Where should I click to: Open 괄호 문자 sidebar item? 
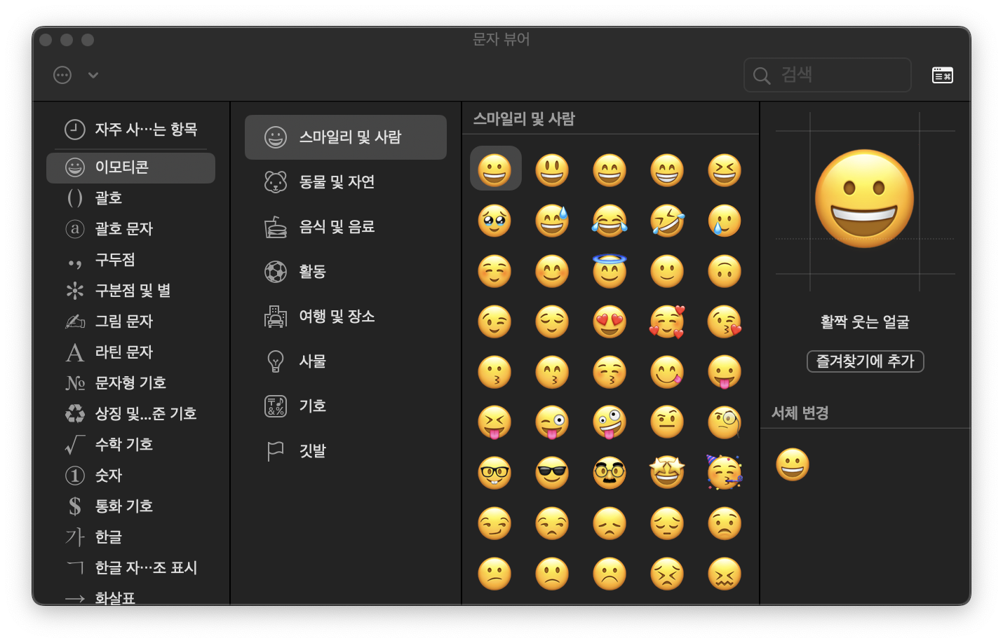[x=130, y=229]
